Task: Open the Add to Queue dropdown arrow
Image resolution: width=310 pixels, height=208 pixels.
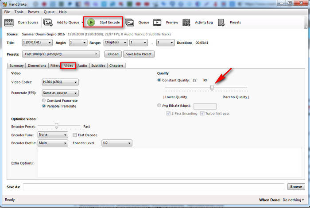Action: [x=82, y=22]
